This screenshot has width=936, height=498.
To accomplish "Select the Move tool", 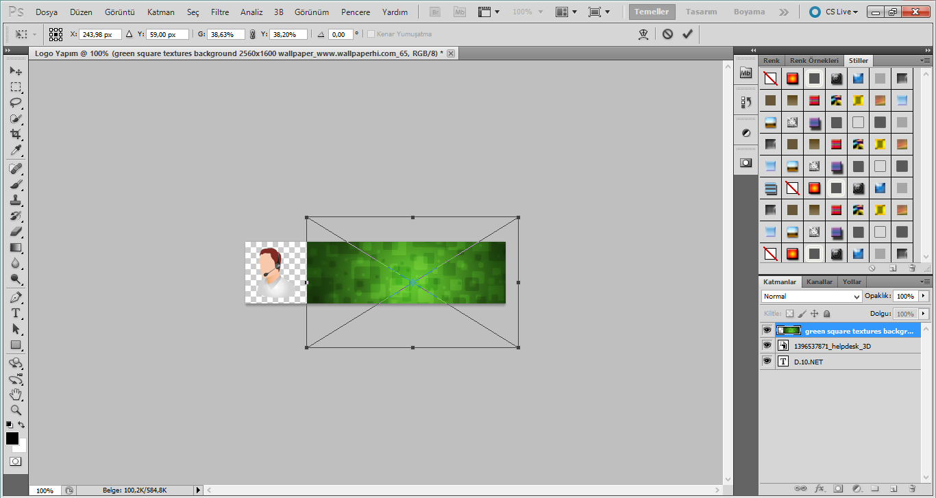I will [16, 71].
